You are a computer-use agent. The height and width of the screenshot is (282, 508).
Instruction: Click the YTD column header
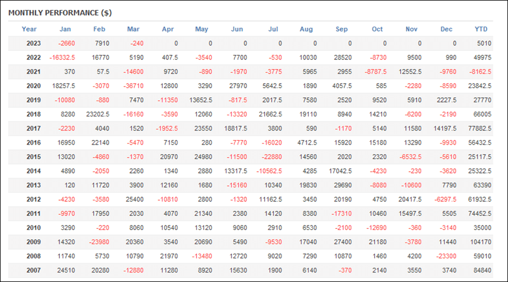481,29
